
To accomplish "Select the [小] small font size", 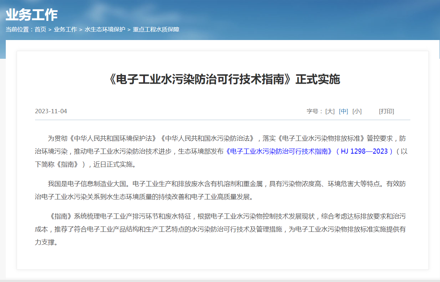I will click(x=357, y=111).
